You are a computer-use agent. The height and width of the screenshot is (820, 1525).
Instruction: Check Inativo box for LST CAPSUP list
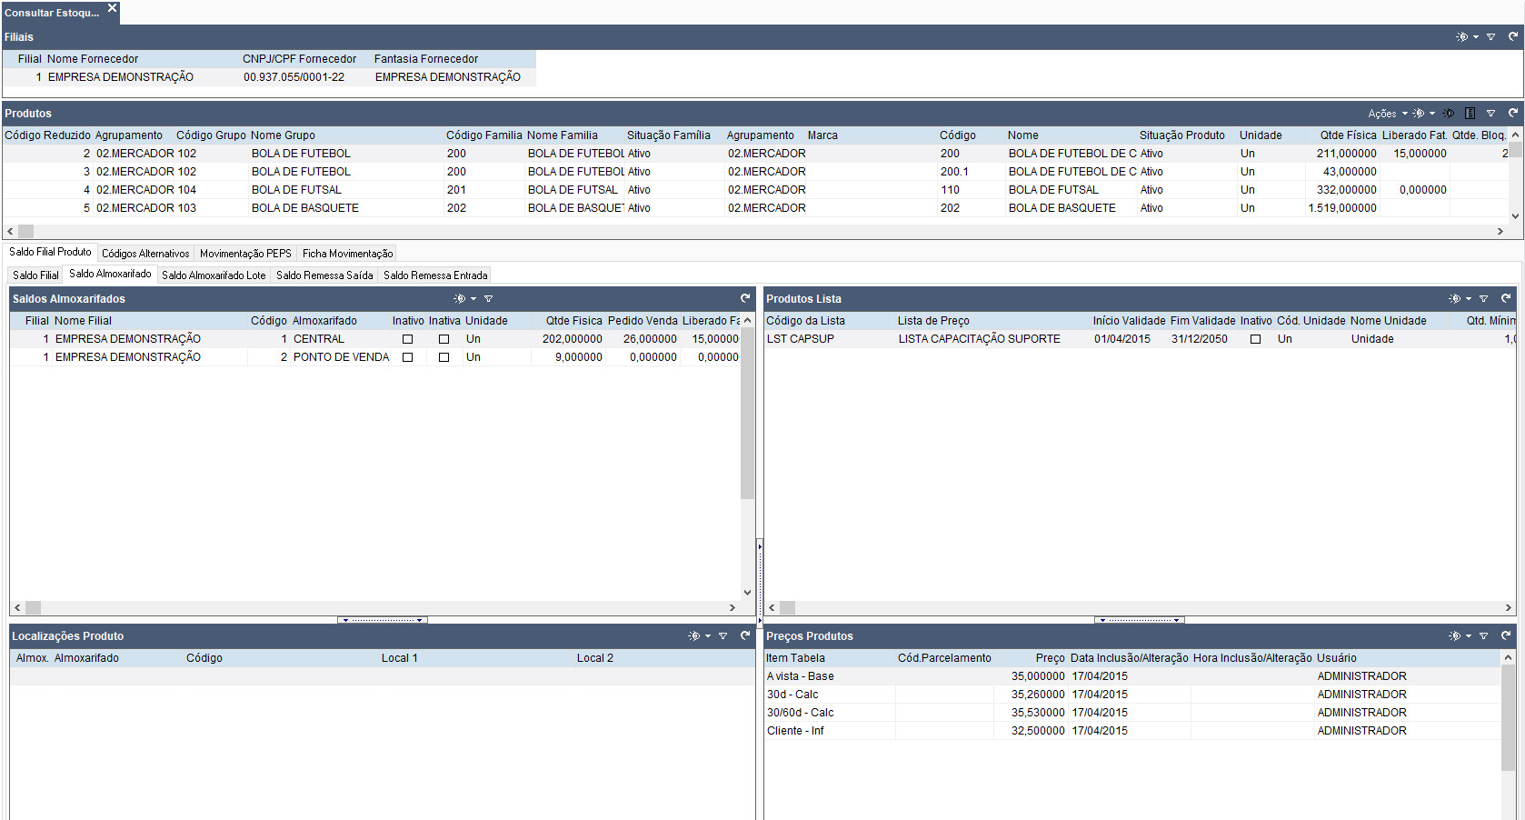point(1255,339)
